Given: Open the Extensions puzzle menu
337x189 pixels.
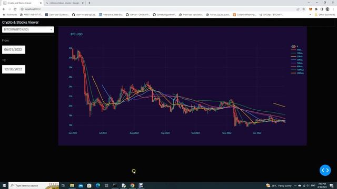Looking at the screenshot, I should pyautogui.click(x=316, y=9).
